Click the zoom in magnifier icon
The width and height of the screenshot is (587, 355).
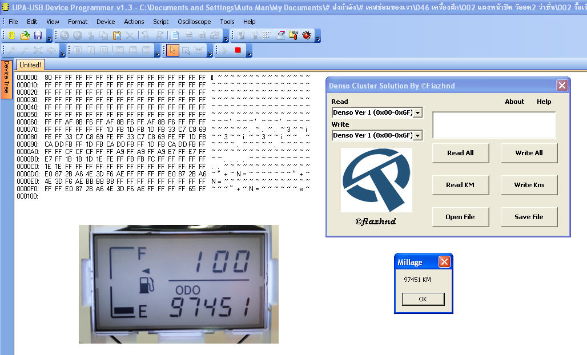click(12, 50)
